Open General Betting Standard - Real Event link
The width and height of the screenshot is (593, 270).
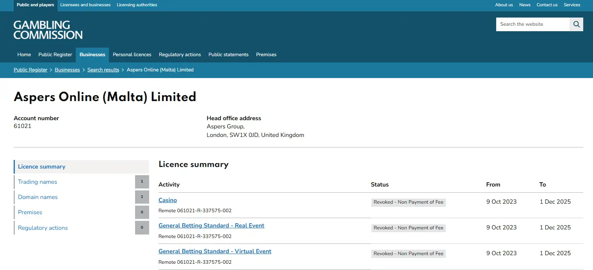coord(211,226)
